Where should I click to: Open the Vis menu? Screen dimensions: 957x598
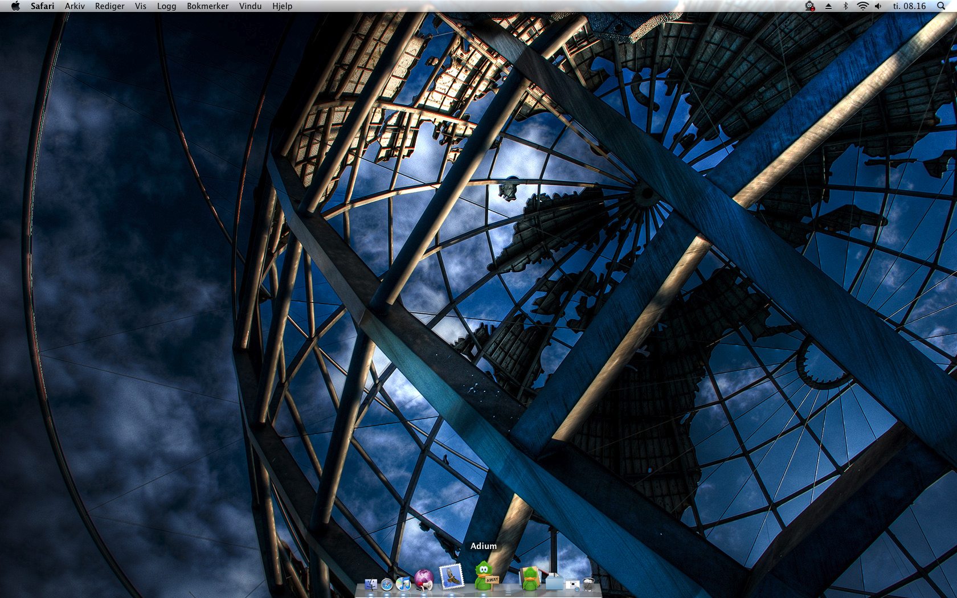[x=141, y=6]
